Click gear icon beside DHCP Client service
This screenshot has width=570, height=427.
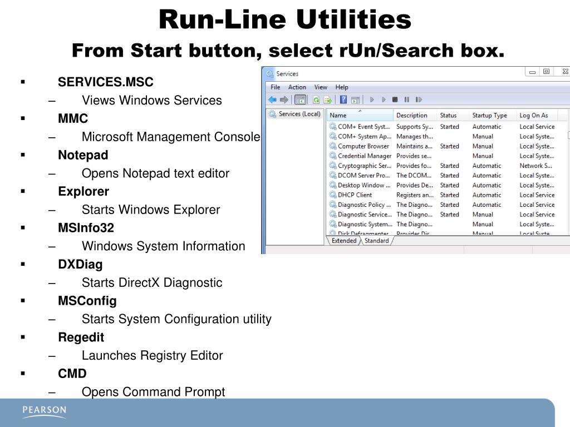point(333,195)
